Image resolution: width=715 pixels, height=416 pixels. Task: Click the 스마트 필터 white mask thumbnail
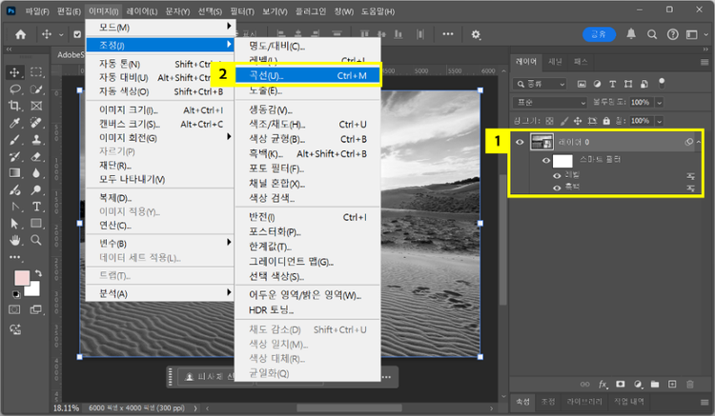point(562,161)
